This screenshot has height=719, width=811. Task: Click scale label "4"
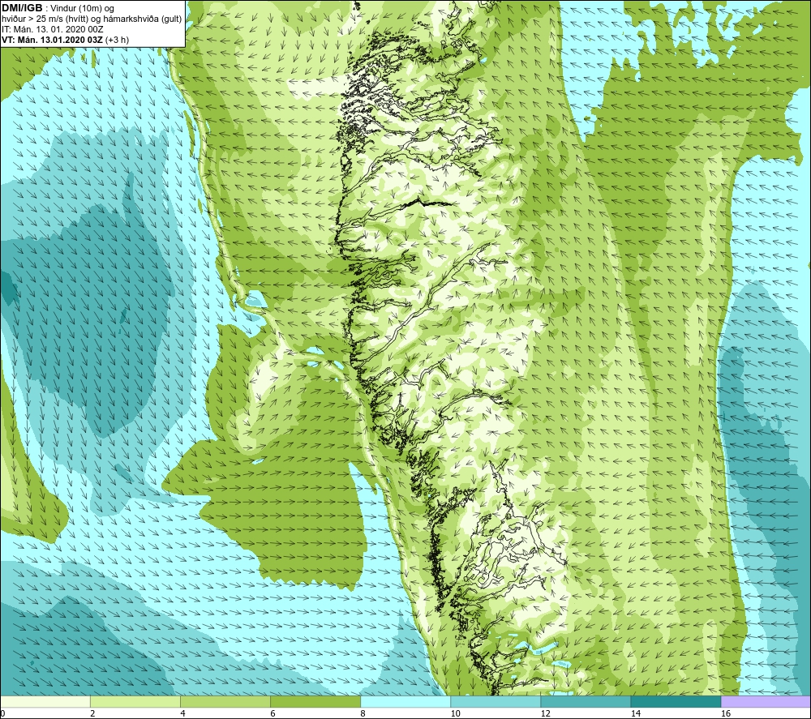pyautogui.click(x=182, y=713)
